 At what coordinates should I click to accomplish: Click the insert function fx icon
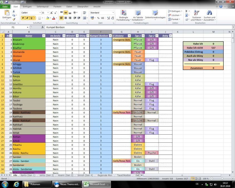[x=43, y=27]
